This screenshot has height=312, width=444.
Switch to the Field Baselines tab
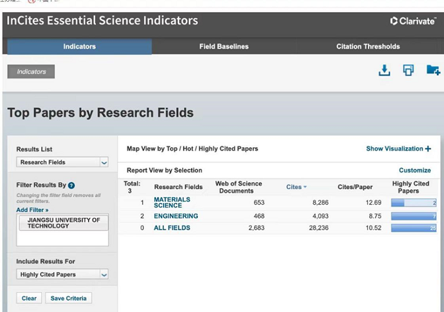pos(224,46)
